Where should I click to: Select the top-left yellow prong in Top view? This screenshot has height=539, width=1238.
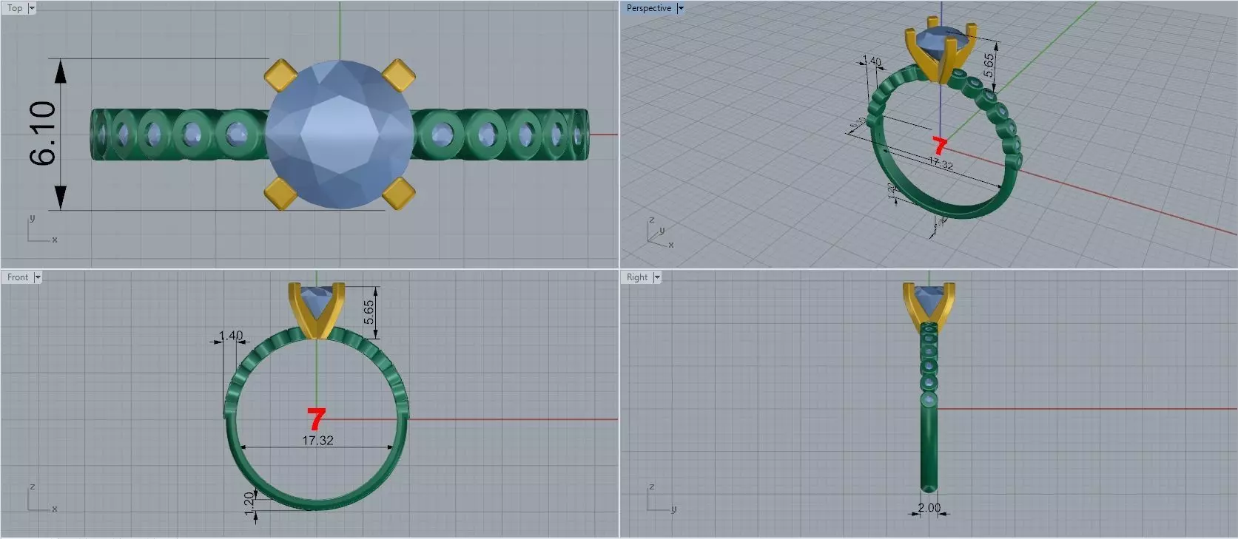pyautogui.click(x=280, y=75)
